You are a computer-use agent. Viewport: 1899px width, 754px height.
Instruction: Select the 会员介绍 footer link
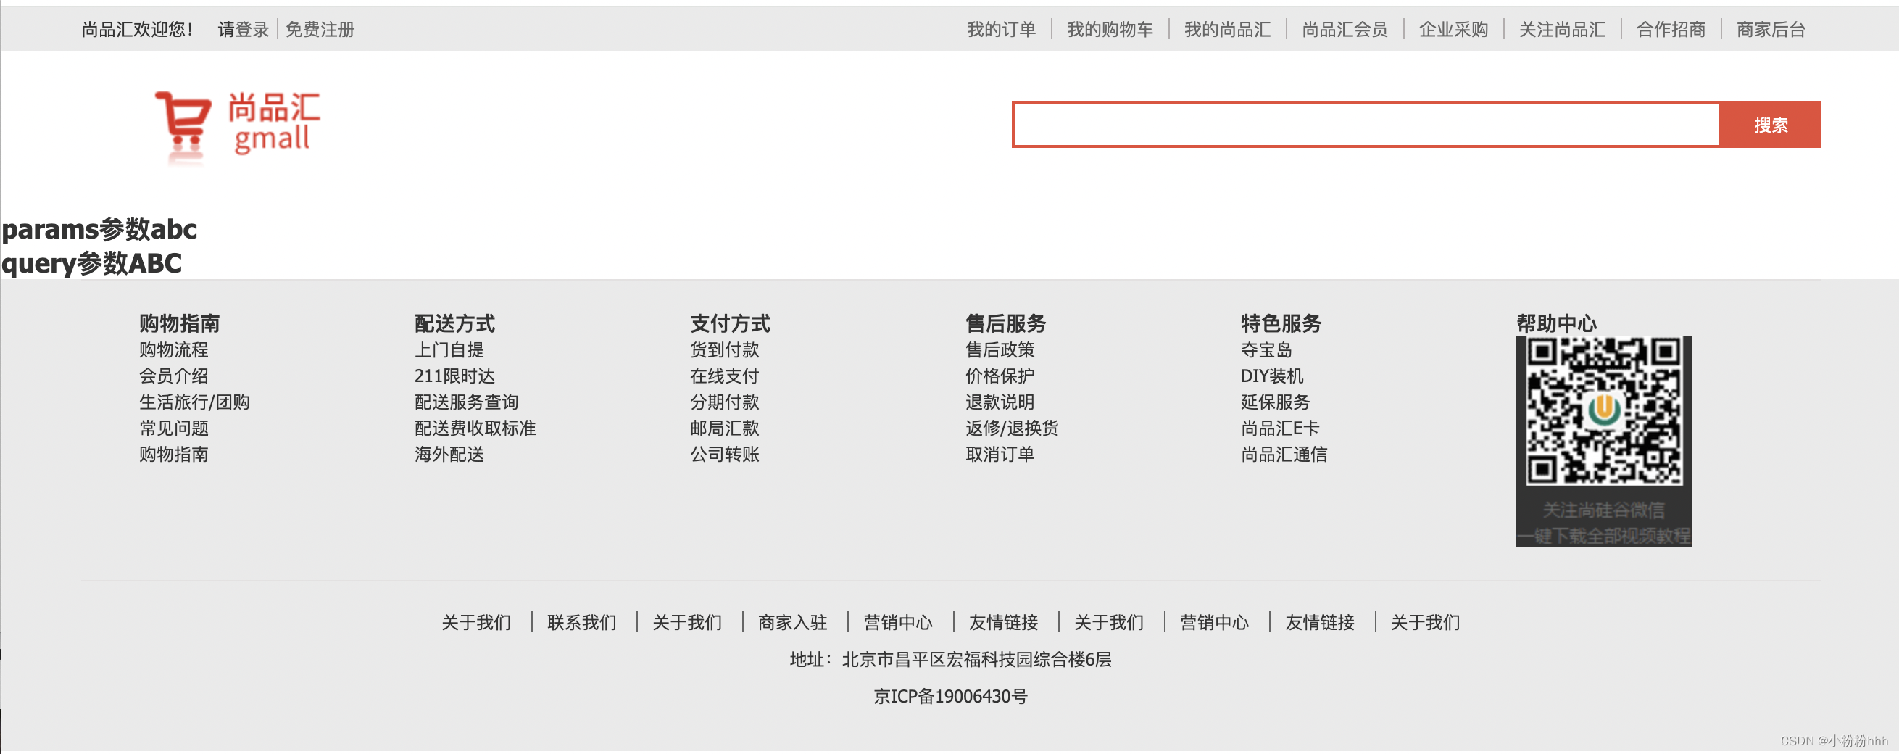tap(173, 376)
